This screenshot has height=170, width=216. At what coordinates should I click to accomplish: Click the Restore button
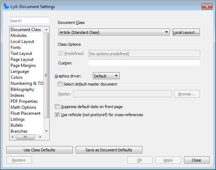pyautogui.click(x=19, y=160)
